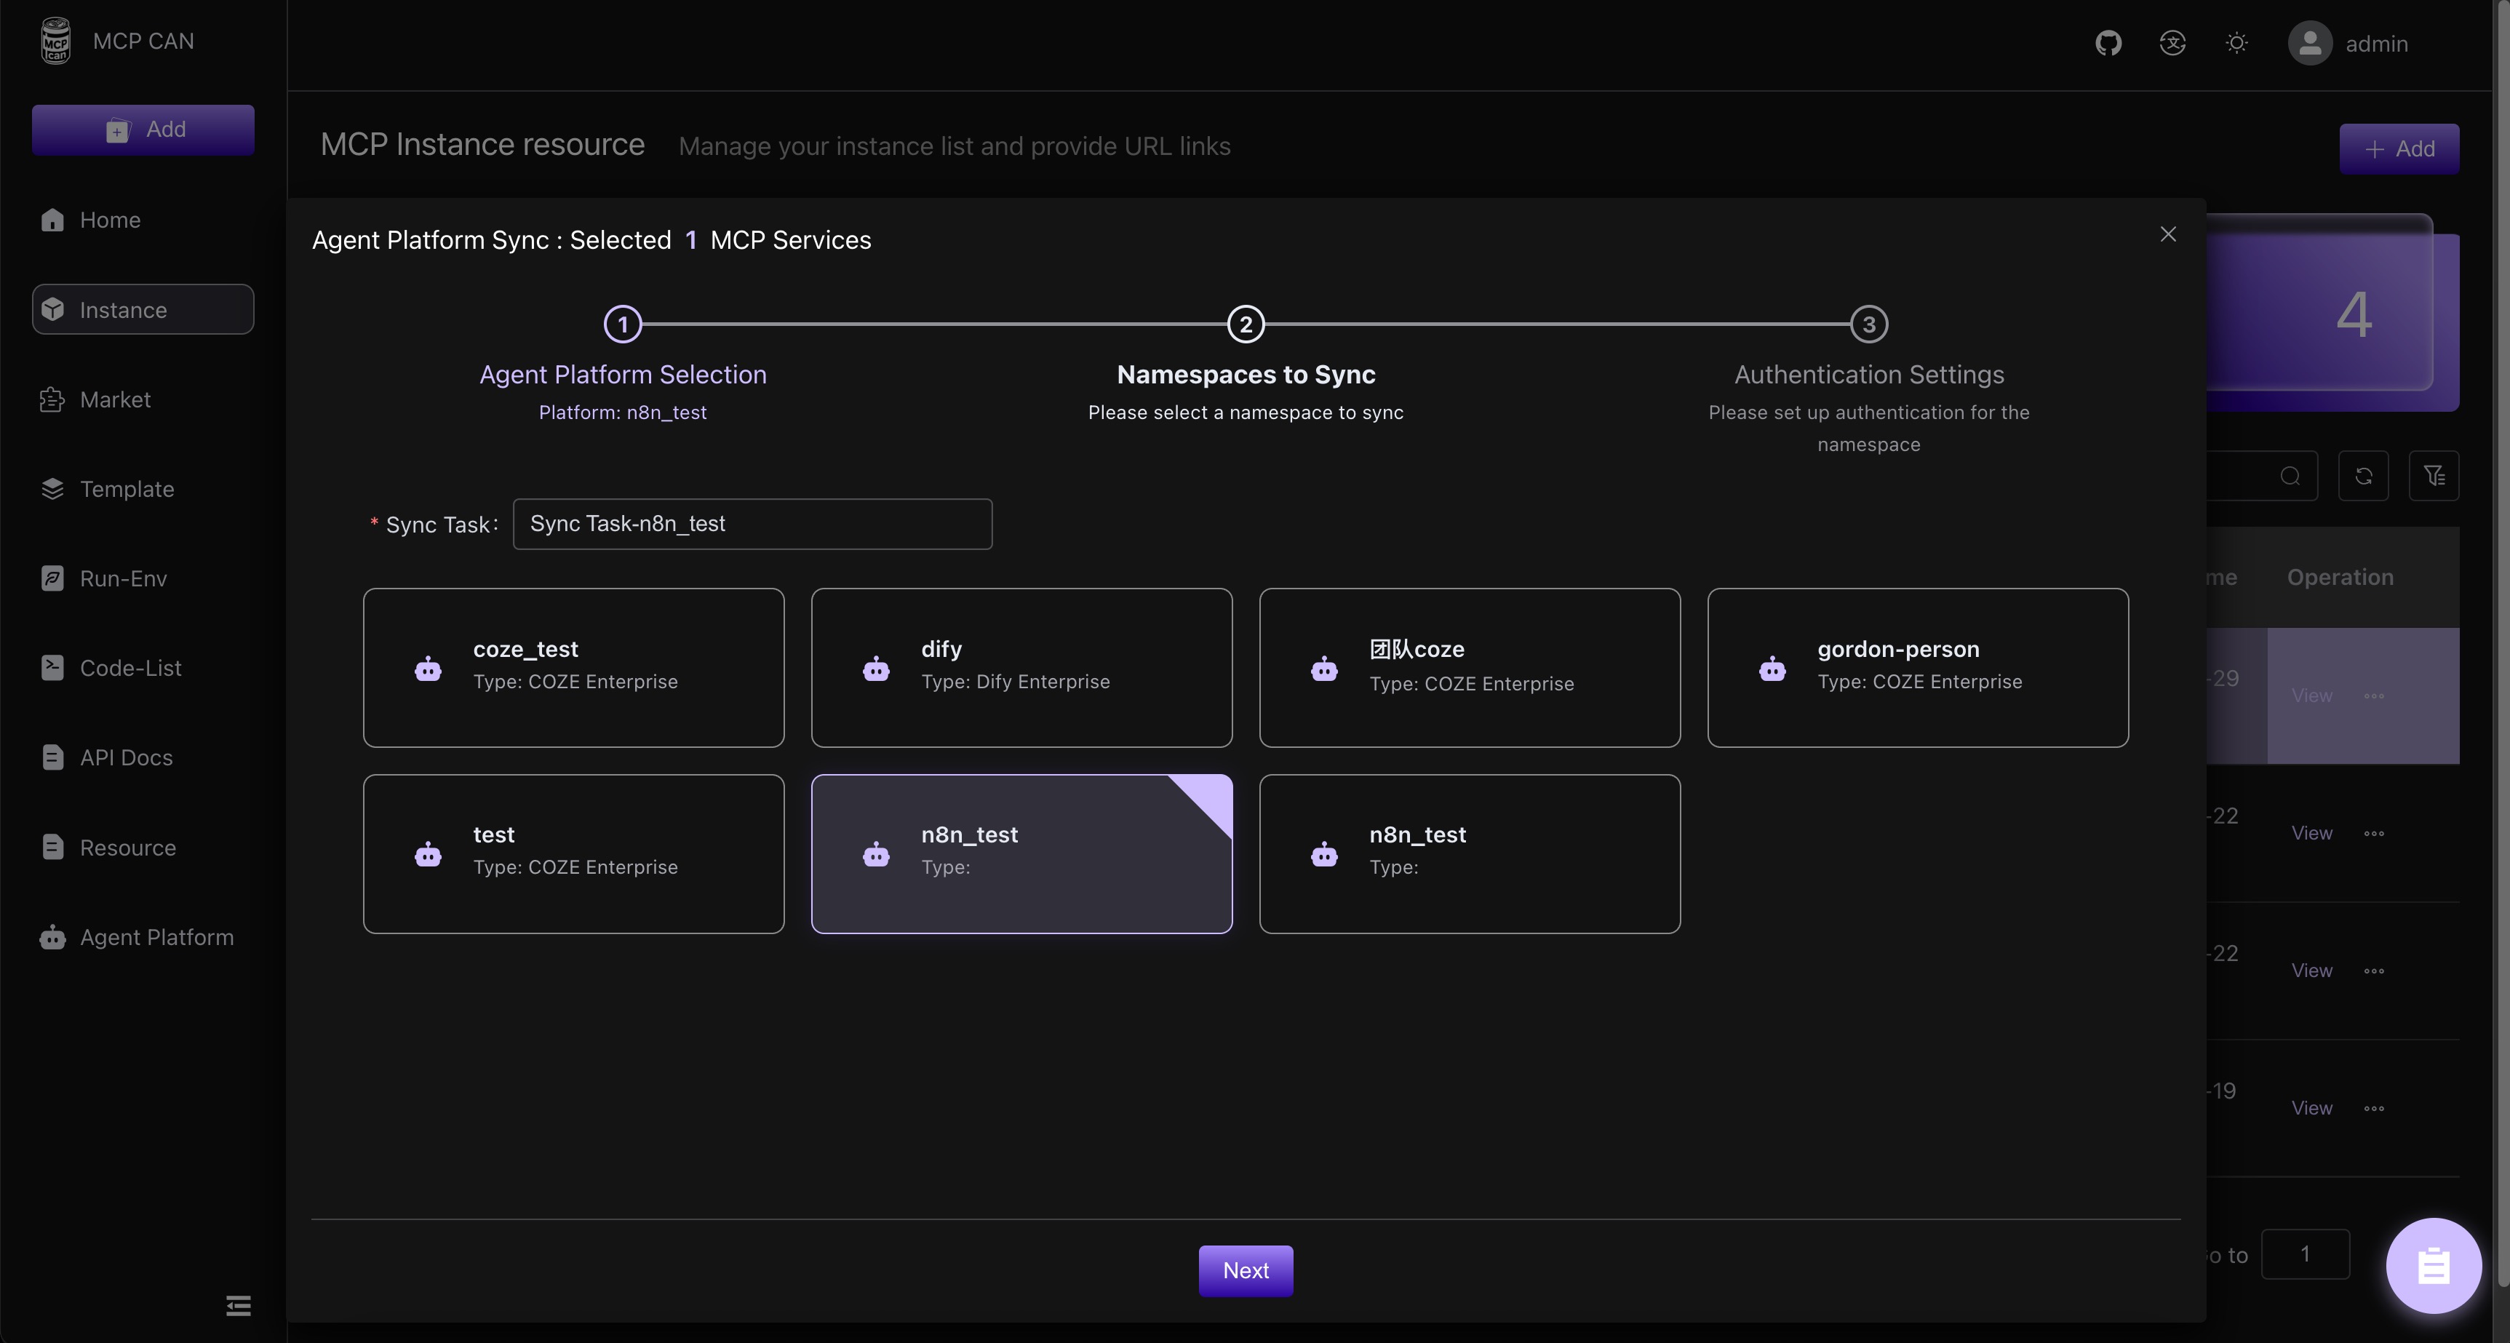This screenshot has height=1343, width=2510.
Task: Open the Agent Platform sidebar item
Action: [156, 938]
